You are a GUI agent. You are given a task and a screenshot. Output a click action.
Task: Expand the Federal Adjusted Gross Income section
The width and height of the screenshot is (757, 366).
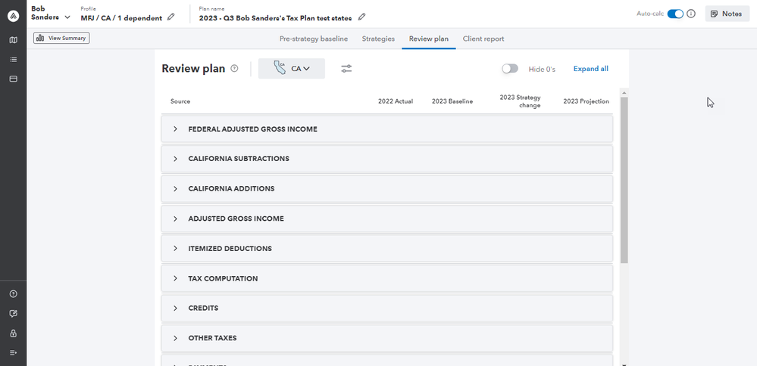175,129
